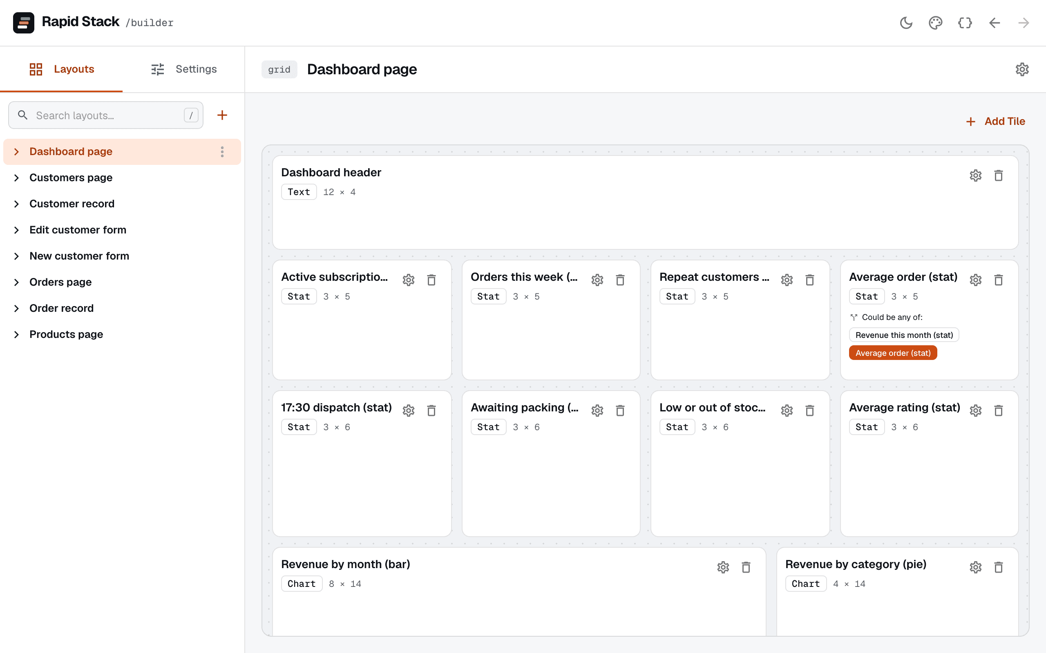Delete the Revenue by month (bar) tile
The width and height of the screenshot is (1046, 653).
pos(746,567)
